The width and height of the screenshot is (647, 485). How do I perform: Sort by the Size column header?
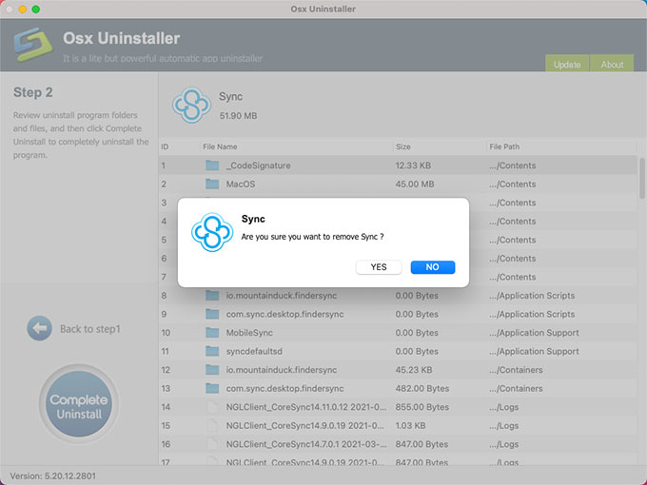click(x=403, y=146)
